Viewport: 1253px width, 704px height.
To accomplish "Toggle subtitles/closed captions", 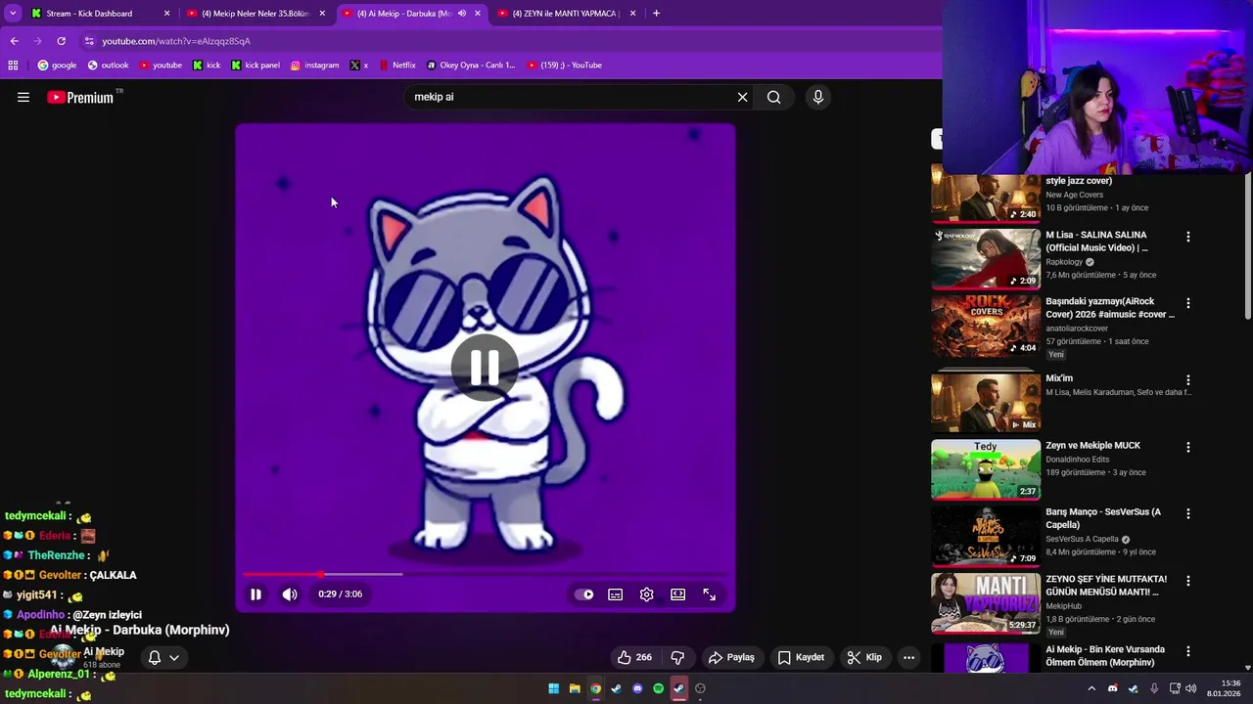I will click(x=615, y=594).
